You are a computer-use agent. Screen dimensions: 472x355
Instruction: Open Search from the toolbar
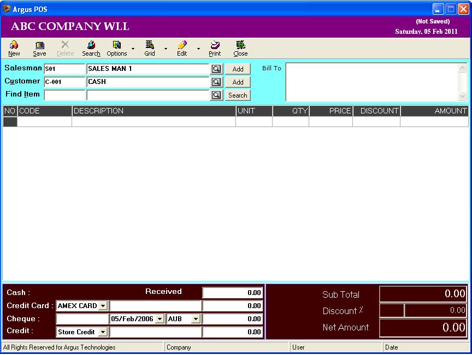91,48
